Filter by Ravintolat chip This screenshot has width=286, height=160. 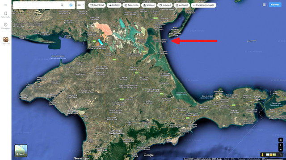coord(97,5)
